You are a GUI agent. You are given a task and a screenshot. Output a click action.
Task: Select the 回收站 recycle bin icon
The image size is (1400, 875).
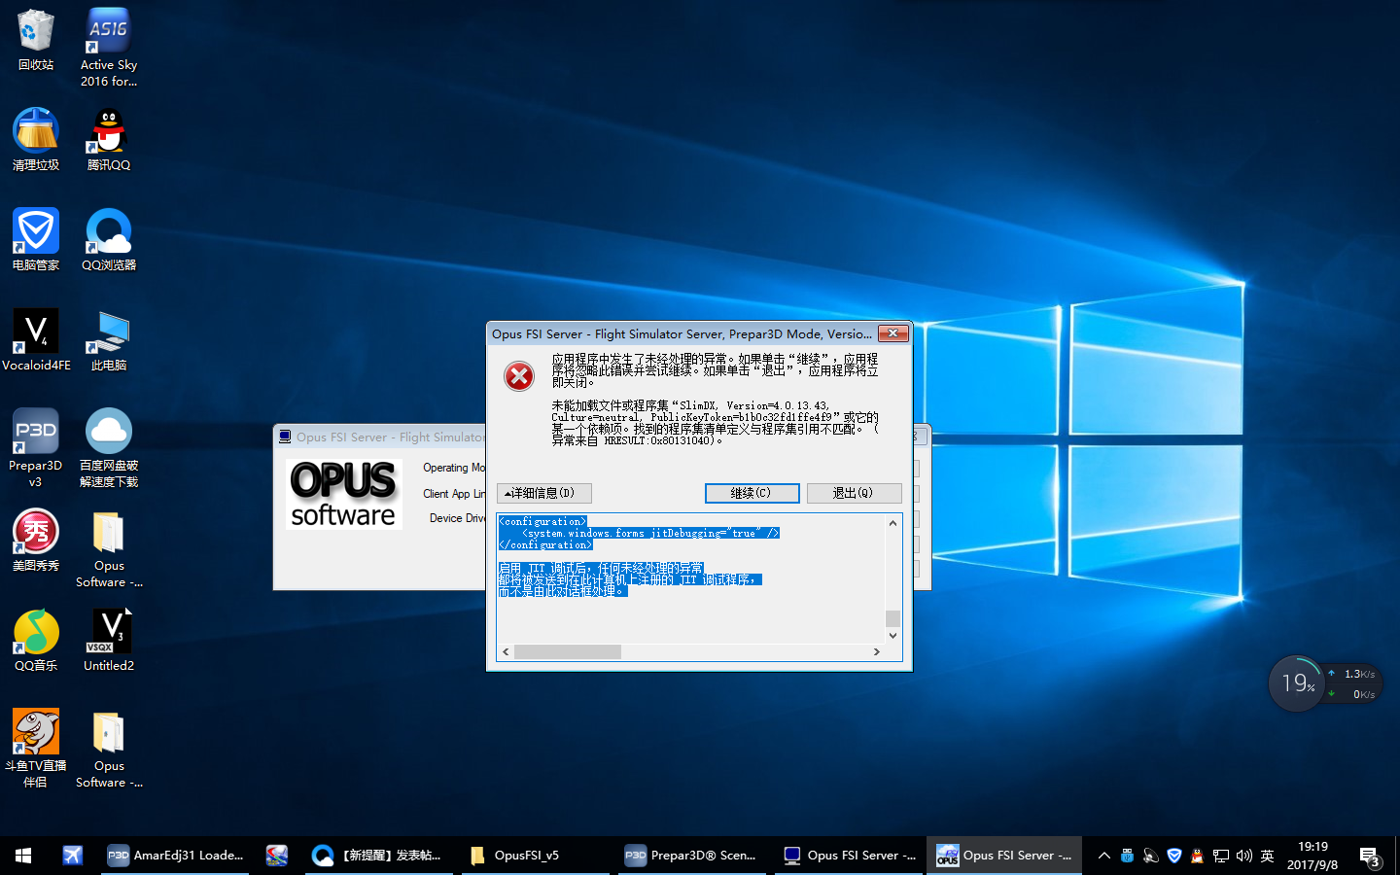tap(36, 32)
